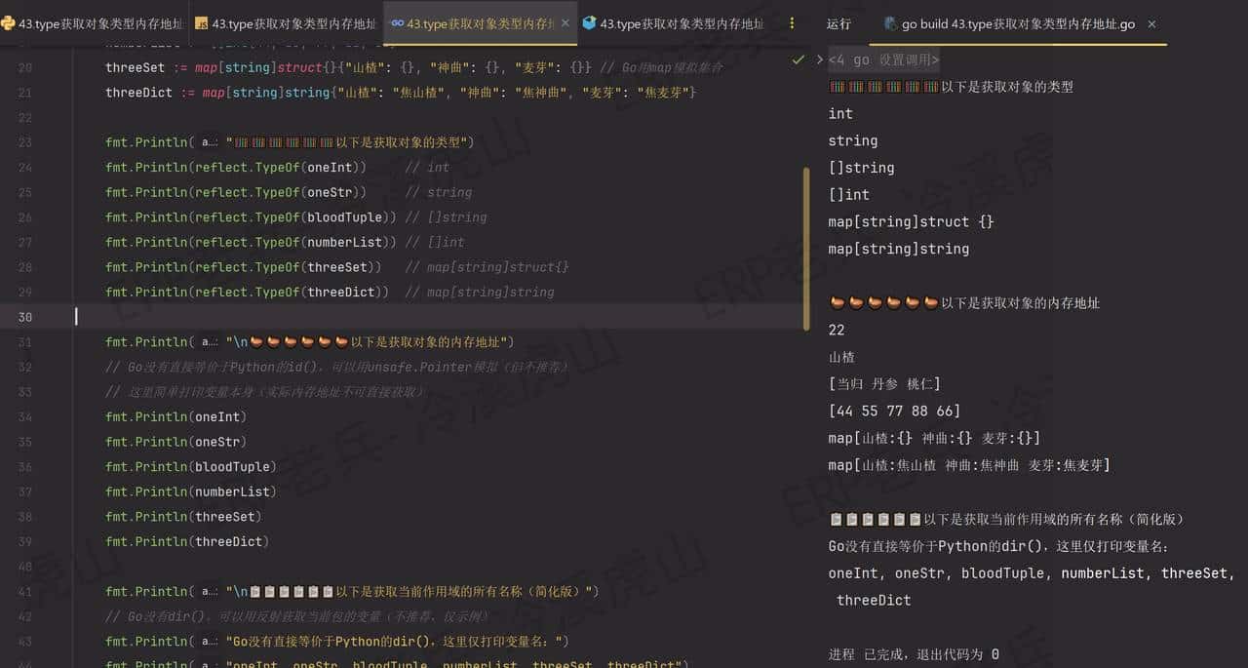The image size is (1248, 668).
Task: Click the Python logo icon on the first editor tab
Action: coord(9,22)
